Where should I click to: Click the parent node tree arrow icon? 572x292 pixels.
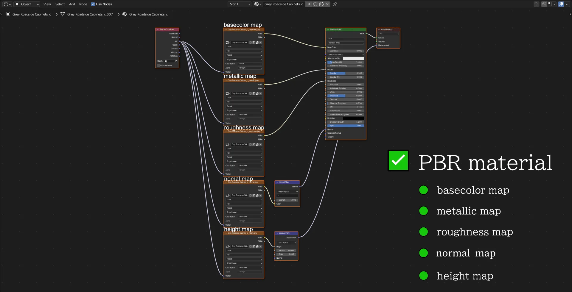[537, 4]
